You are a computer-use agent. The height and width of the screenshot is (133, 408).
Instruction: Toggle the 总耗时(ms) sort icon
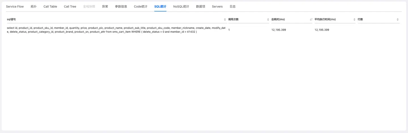[311, 19]
